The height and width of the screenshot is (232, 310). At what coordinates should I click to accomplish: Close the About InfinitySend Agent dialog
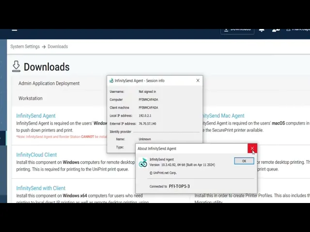(252, 148)
